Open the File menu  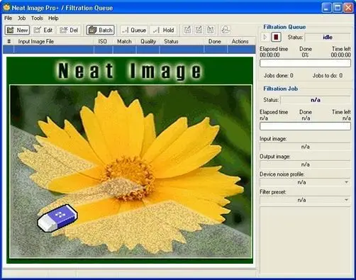tap(8, 18)
